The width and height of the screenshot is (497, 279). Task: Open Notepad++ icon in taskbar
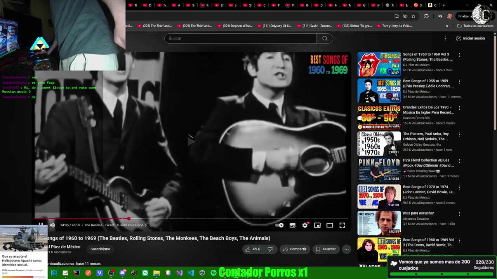point(65,273)
